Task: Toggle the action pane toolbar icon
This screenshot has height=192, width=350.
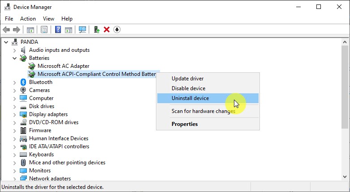Action: pos(69,29)
